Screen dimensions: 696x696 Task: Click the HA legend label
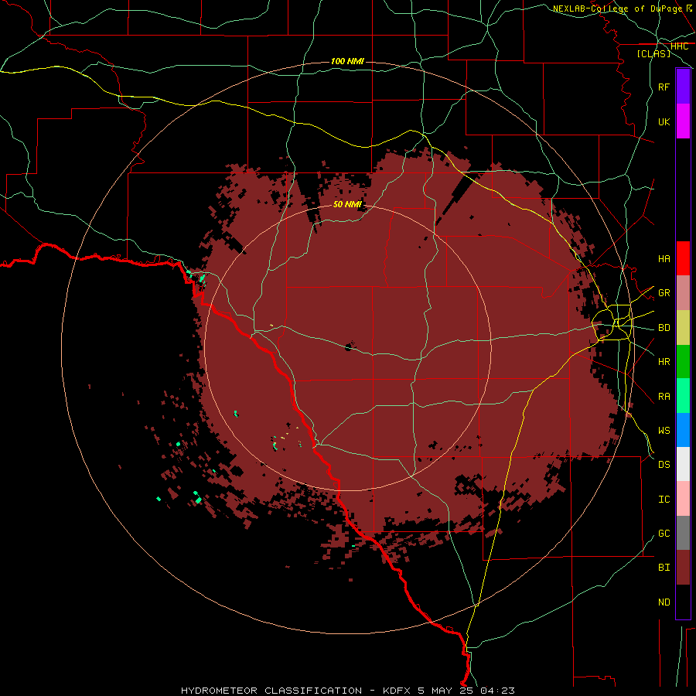click(664, 259)
